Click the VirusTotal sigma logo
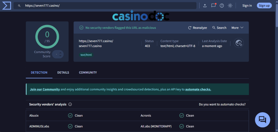The width and height of the screenshot is (278, 132). pyautogui.click(x=6, y=6)
